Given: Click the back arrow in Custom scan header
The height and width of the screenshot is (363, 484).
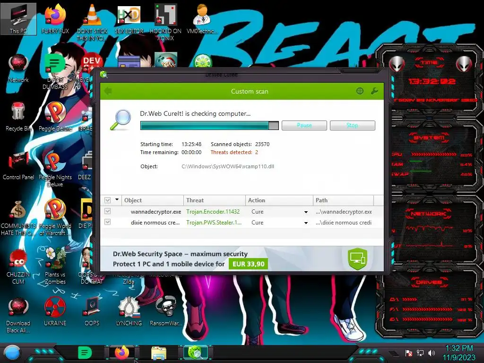Looking at the screenshot, I should [108, 91].
